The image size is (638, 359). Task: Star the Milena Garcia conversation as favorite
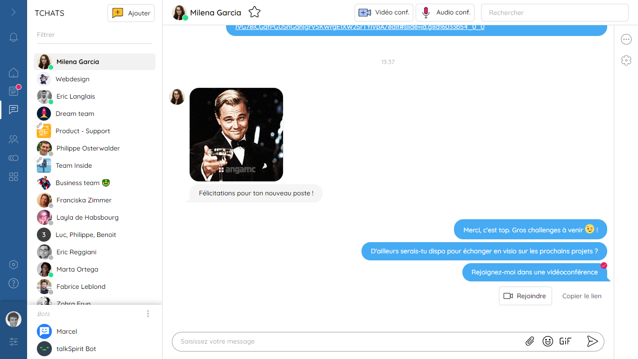click(x=255, y=13)
